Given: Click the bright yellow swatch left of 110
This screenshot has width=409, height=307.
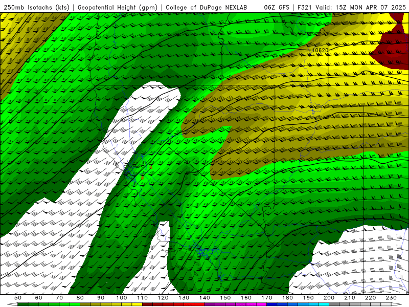Looking at the screenshot, I should coord(137,304).
